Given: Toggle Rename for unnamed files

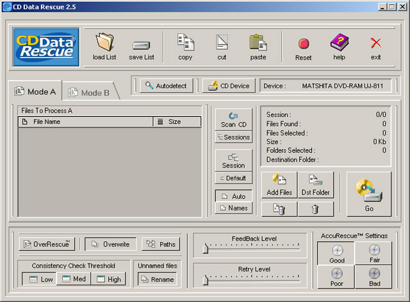Looking at the screenshot, I should click(158, 279).
